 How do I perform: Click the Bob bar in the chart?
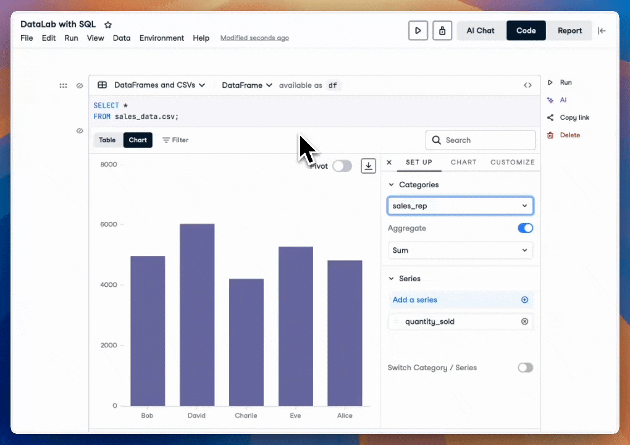148,331
